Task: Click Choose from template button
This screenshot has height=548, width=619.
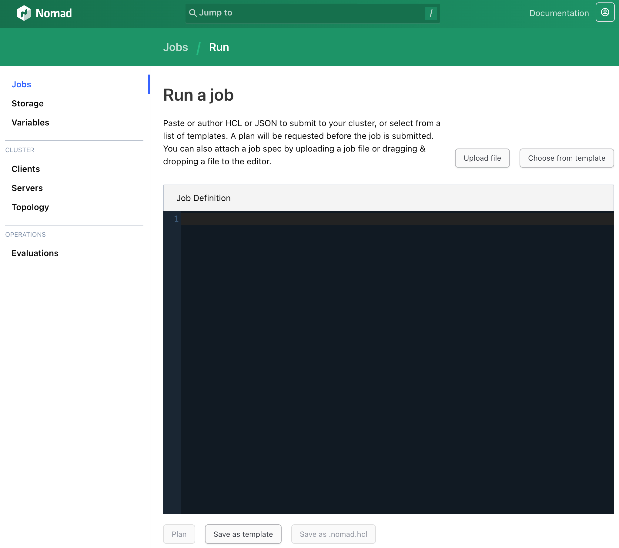Action: point(566,158)
